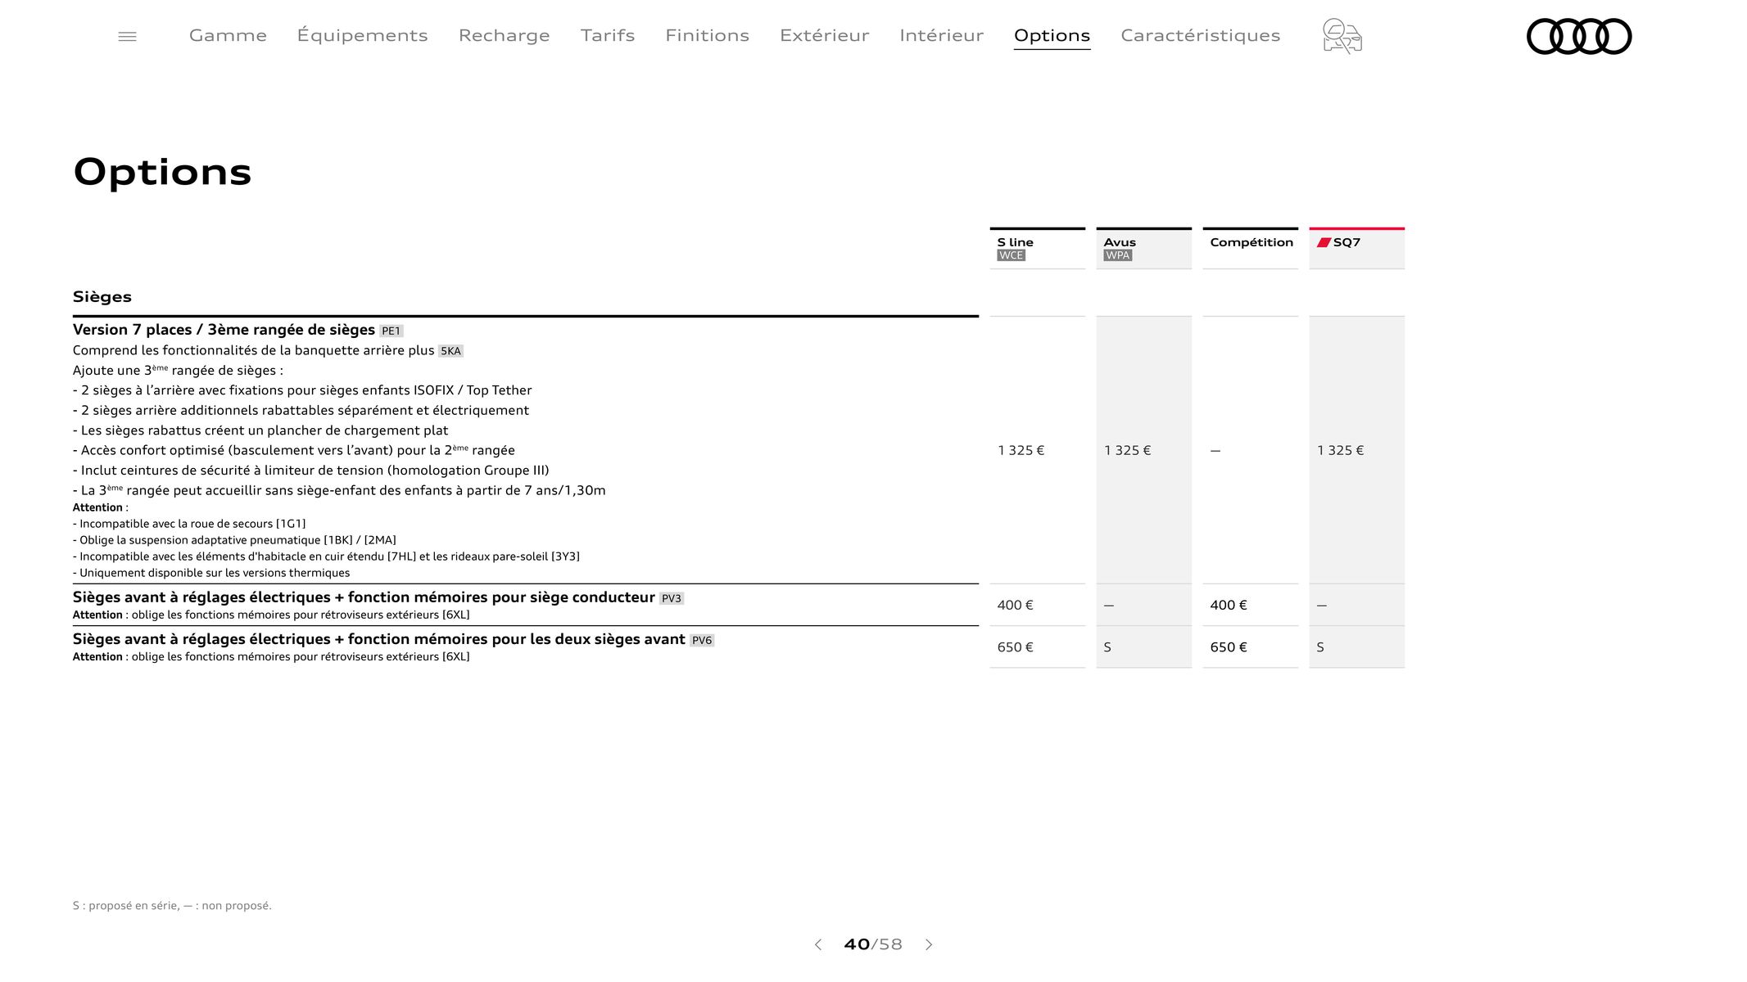Click the PV3 option code
The height and width of the screenshot is (982, 1747).
tap(671, 598)
